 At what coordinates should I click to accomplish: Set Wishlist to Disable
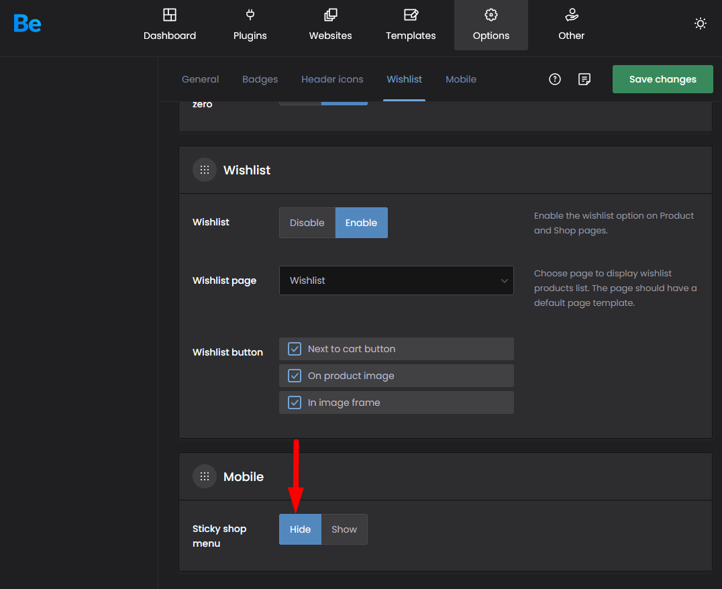coord(307,223)
